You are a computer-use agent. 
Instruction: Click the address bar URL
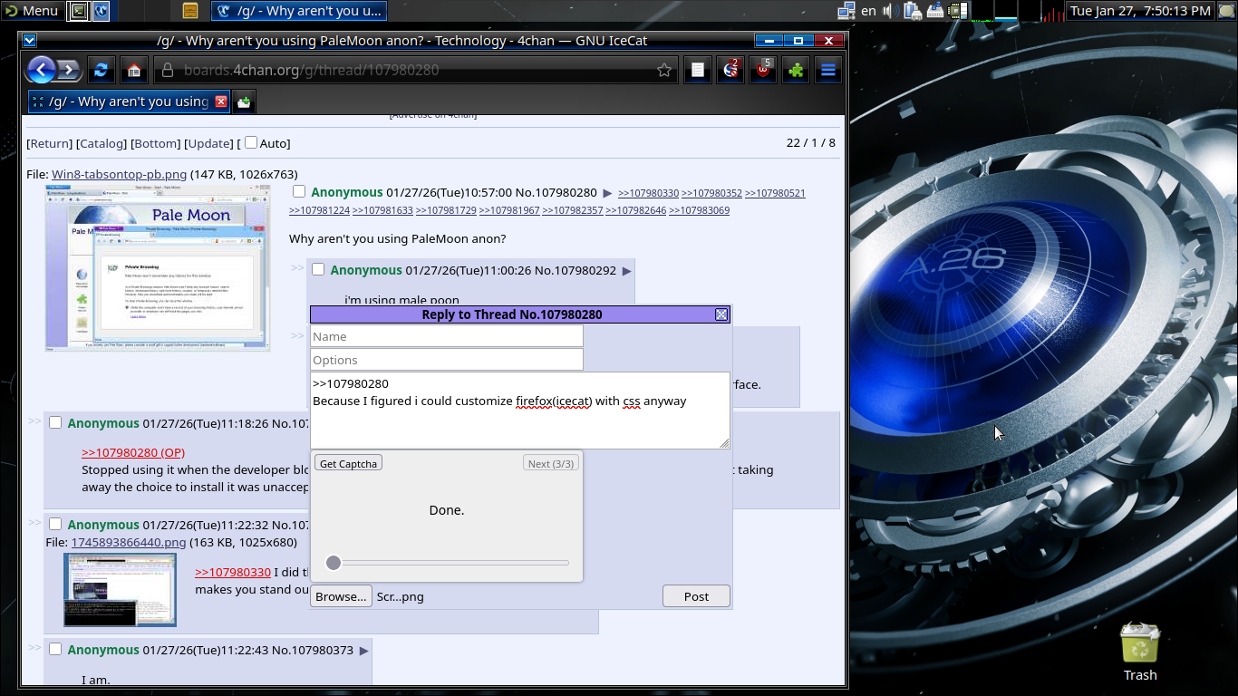pyautogui.click(x=311, y=70)
